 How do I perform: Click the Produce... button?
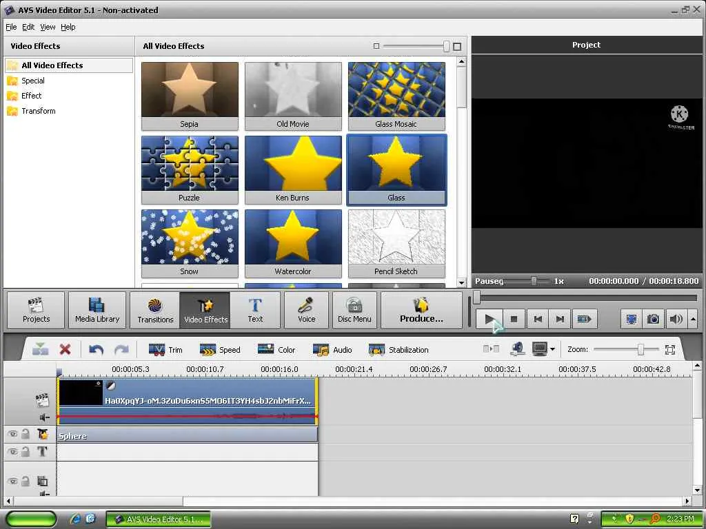[x=421, y=311]
